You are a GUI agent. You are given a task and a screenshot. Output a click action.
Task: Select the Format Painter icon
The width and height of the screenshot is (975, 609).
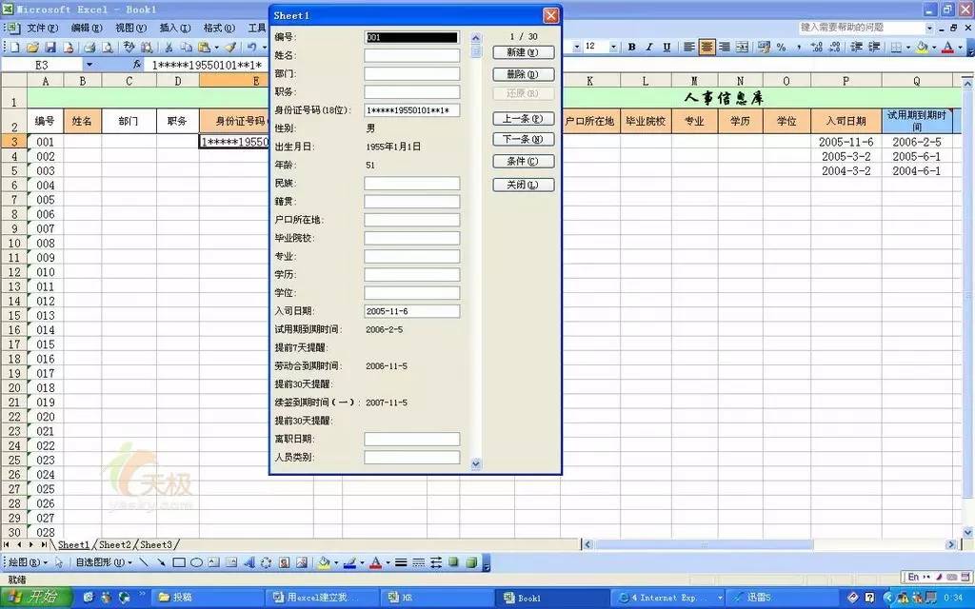(230, 49)
